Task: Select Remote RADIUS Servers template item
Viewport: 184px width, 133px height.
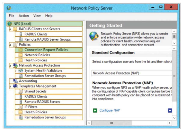Action: (49, 102)
